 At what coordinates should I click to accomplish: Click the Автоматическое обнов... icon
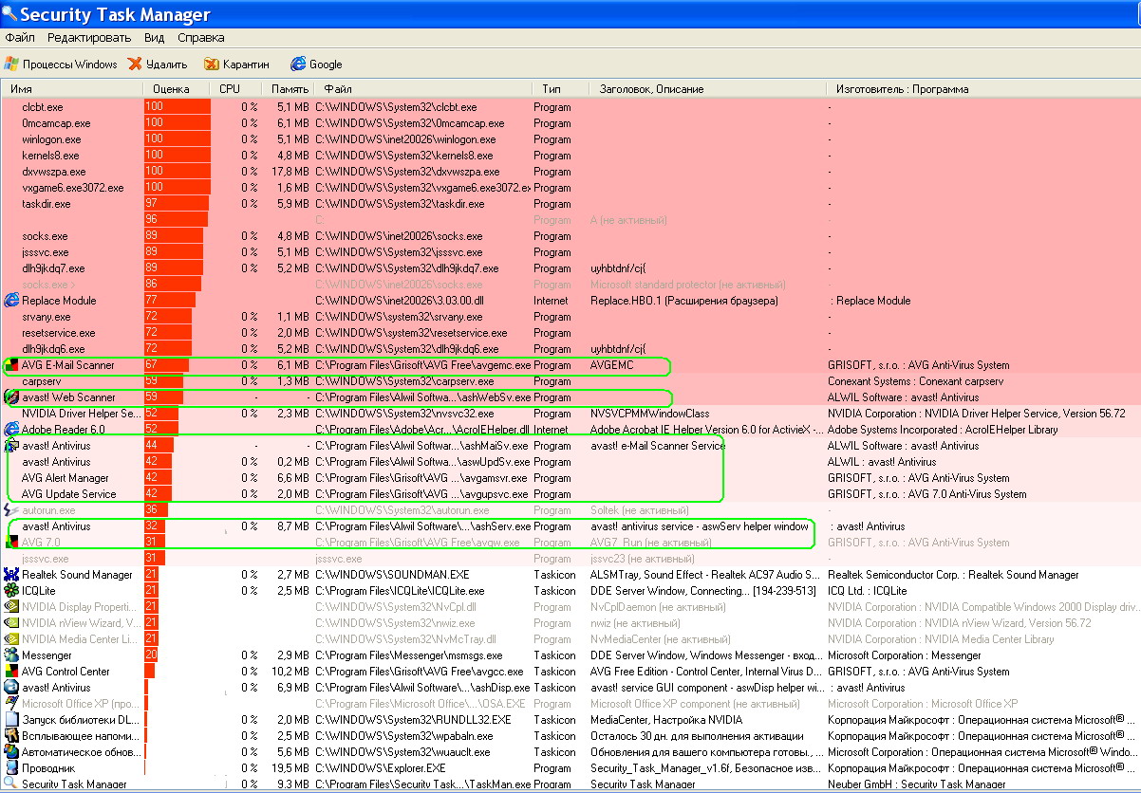coord(11,752)
